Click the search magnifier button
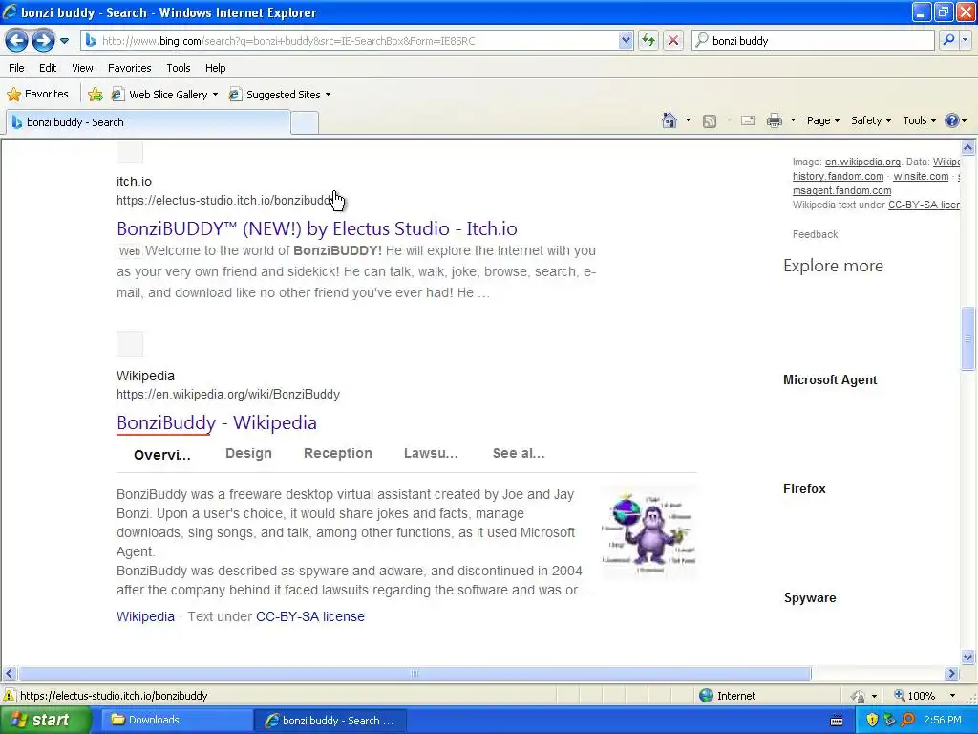Image resolution: width=978 pixels, height=734 pixels. tap(948, 40)
